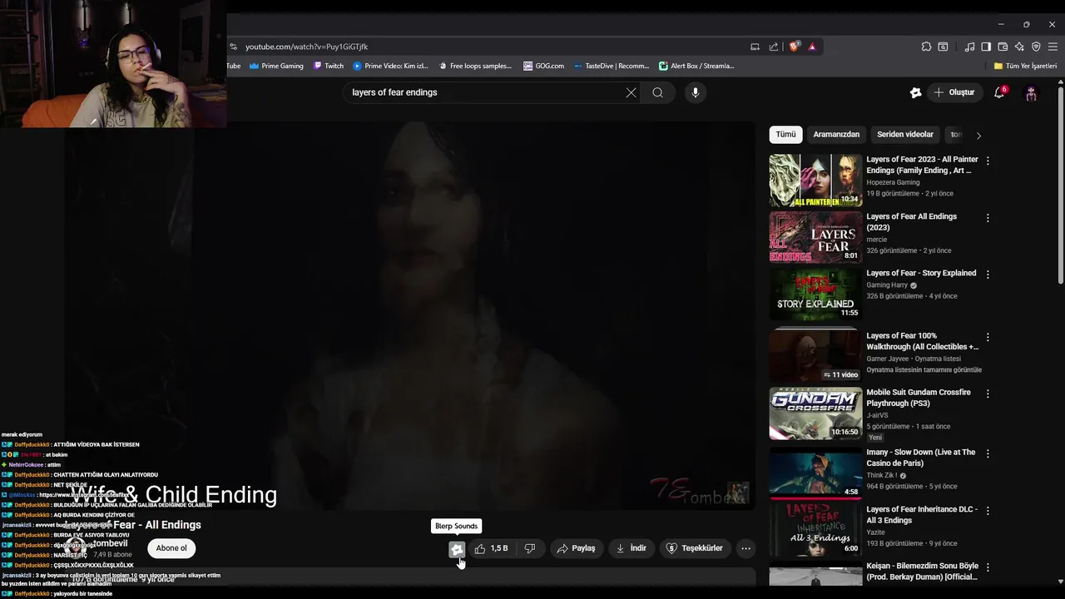Open 100% Walkthrough playlist thumbnail

(x=815, y=355)
